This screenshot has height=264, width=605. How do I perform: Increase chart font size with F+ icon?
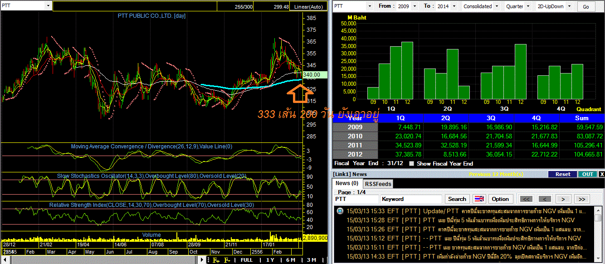coord(216,260)
